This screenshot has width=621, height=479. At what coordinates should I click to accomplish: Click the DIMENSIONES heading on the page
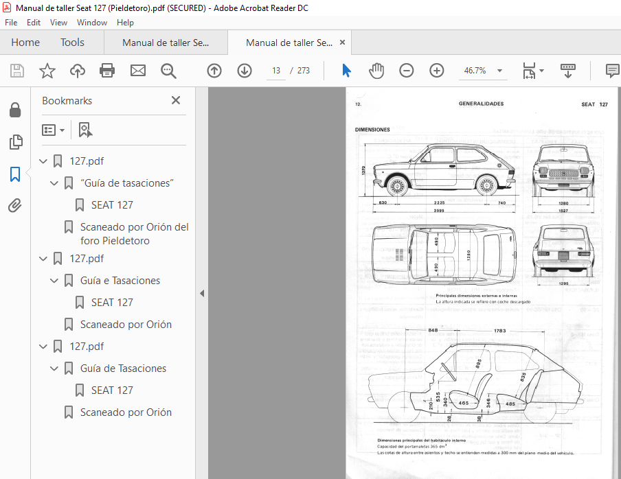coord(372,129)
